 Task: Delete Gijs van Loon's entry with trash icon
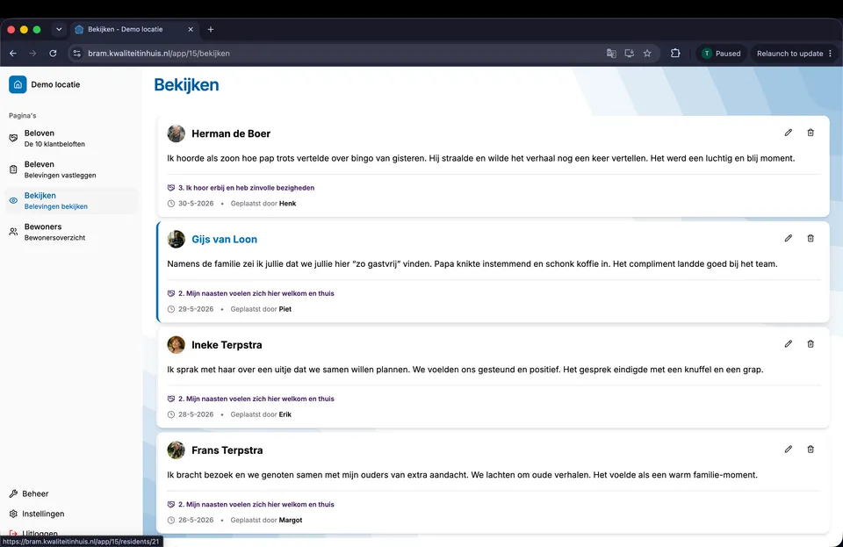[x=811, y=238]
